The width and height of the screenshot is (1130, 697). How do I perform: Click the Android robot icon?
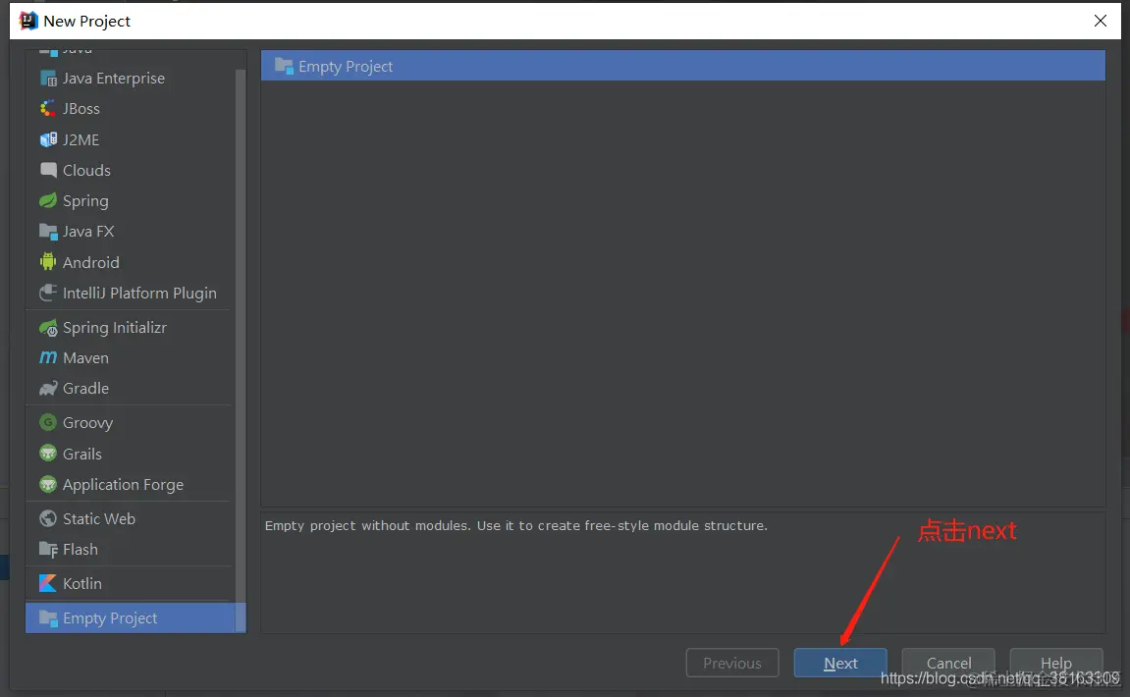point(48,262)
